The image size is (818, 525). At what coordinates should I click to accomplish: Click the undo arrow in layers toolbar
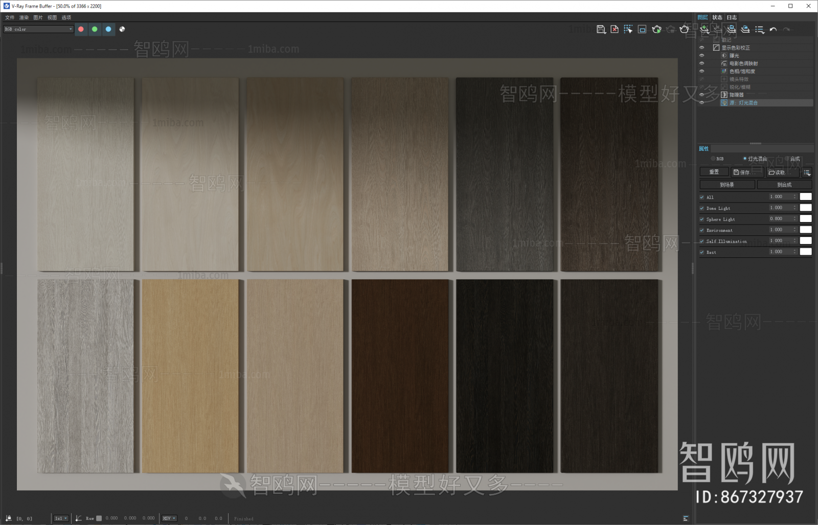pyautogui.click(x=773, y=30)
